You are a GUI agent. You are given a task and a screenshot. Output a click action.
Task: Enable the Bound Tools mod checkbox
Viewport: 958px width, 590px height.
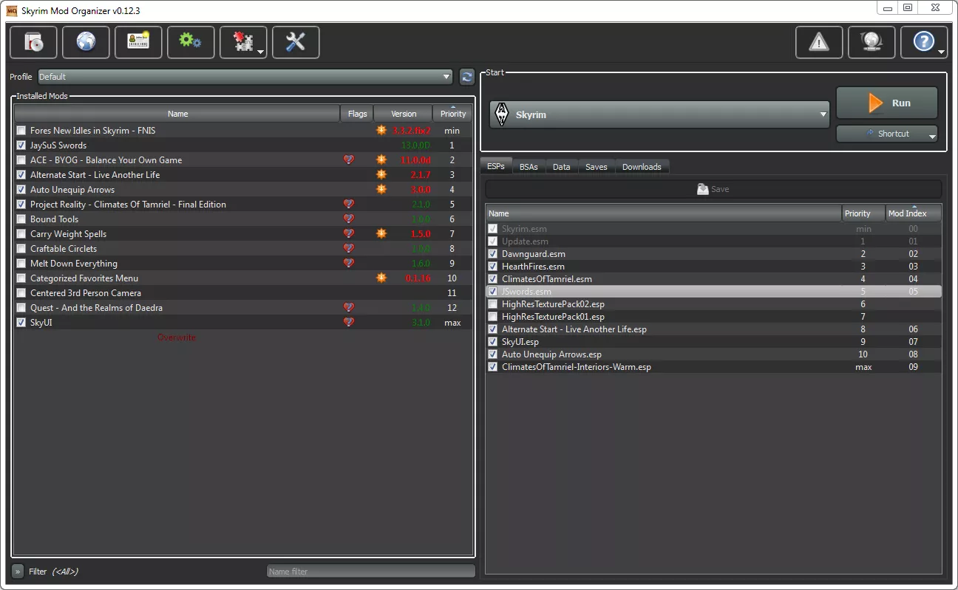point(21,219)
